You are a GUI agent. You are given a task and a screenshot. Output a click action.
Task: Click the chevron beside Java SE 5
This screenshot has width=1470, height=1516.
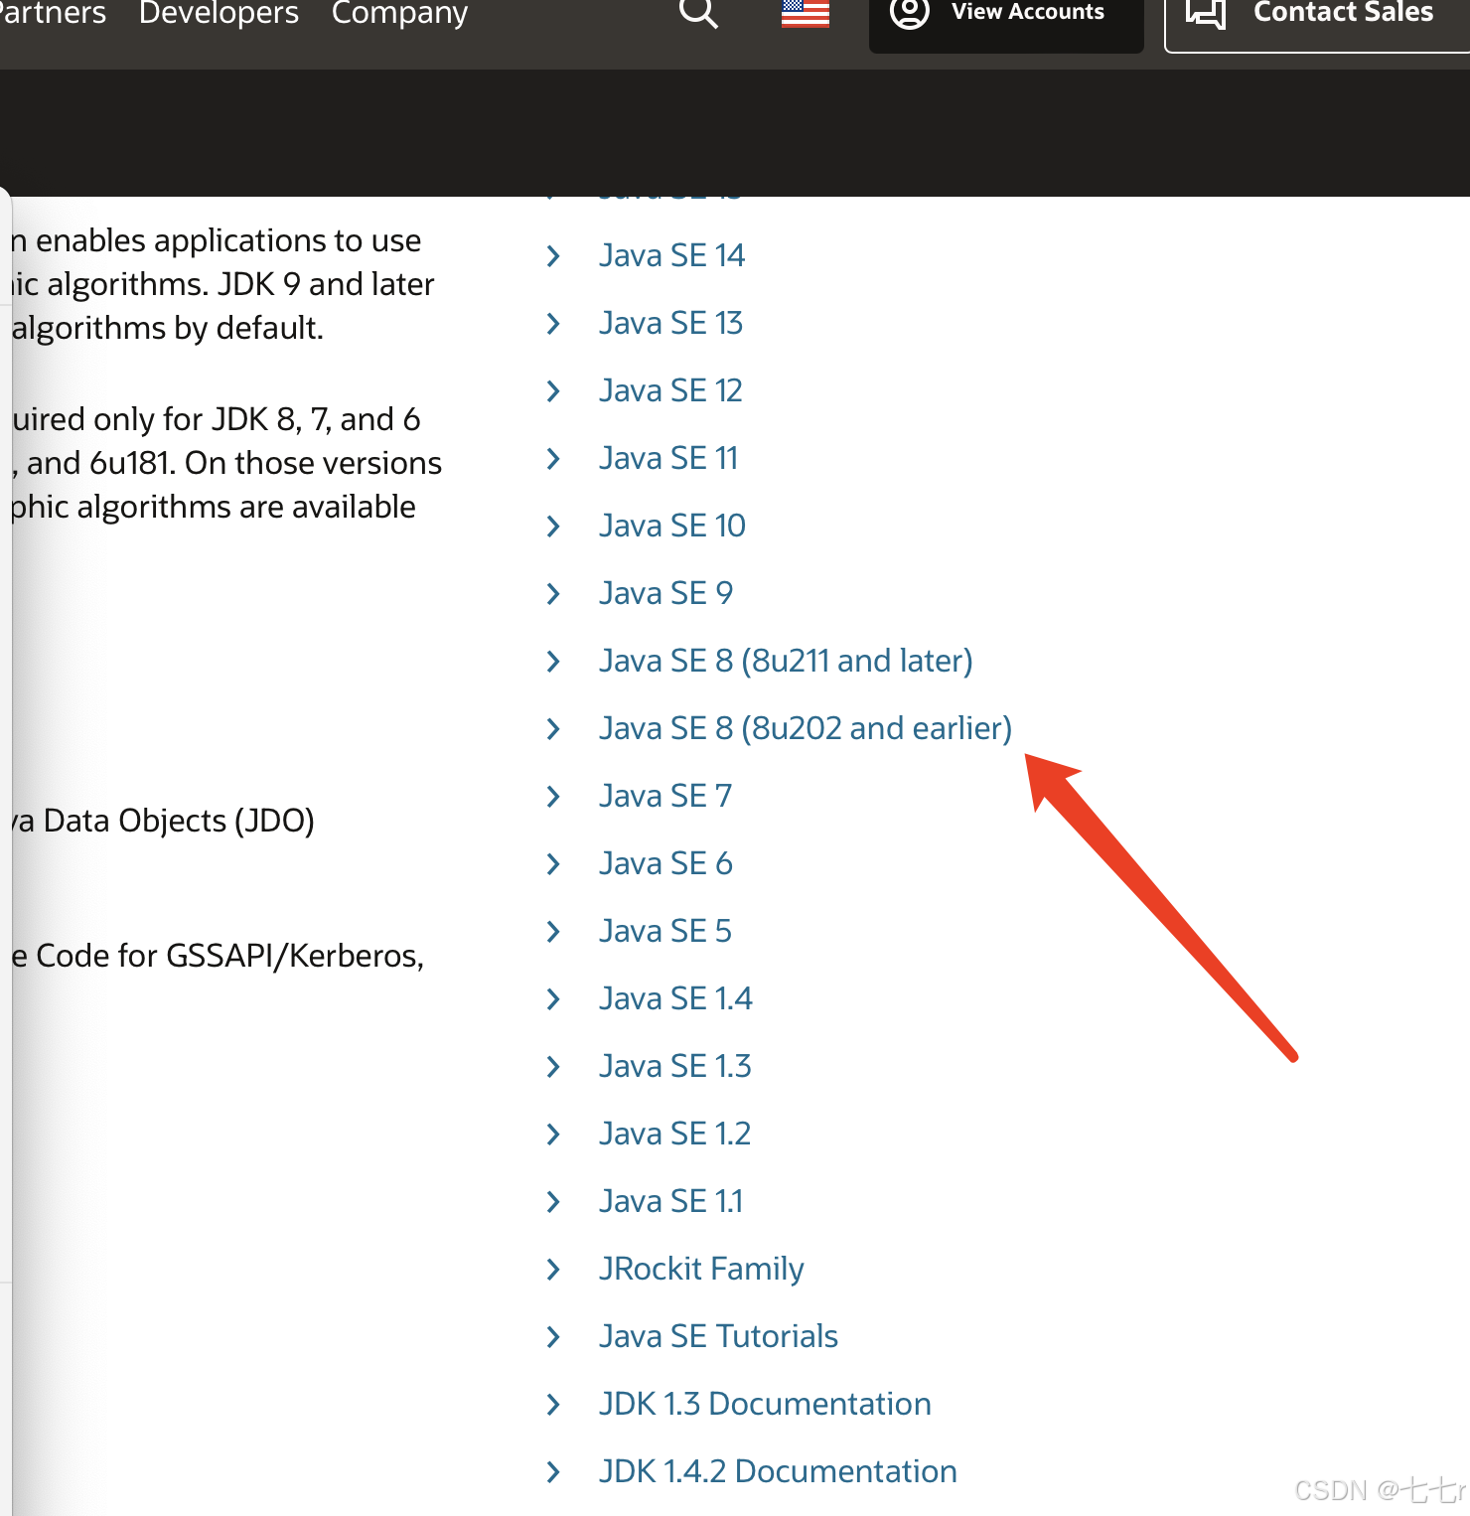553,932
